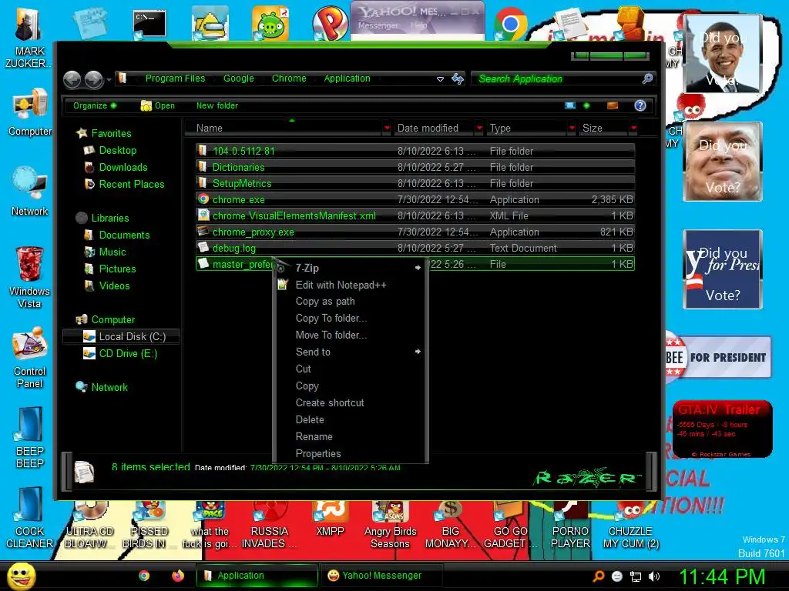
Task: Select the Dictionaries folder row
Action: [415, 167]
